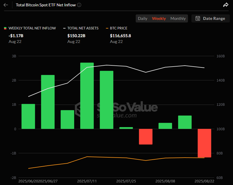Viewport: 233px width, 185px height.
Task: Switch to the Daily tab
Action: [x=143, y=18]
